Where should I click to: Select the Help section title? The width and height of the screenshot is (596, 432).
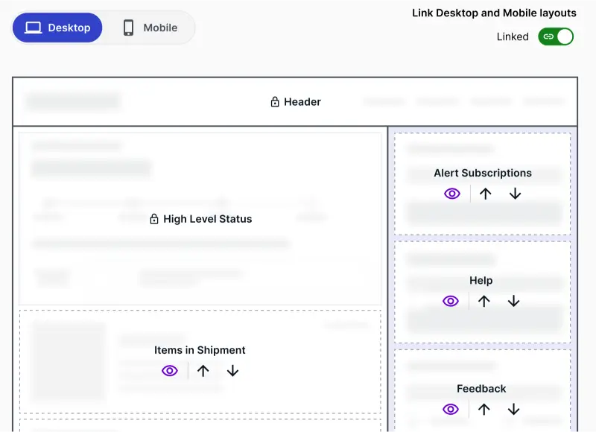(481, 280)
